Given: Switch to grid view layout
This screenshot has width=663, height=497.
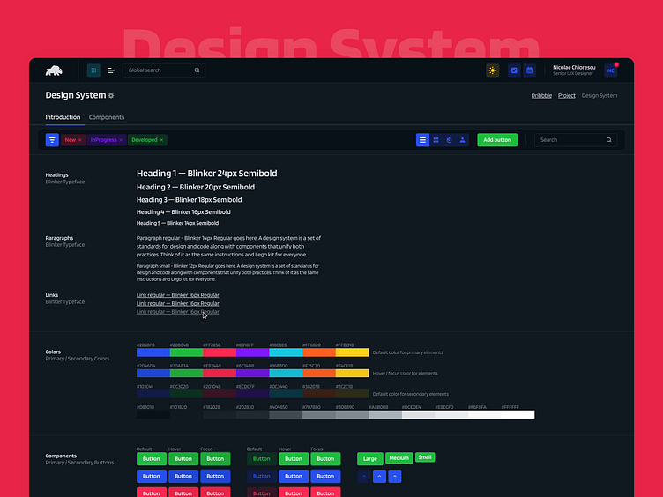Looking at the screenshot, I should click(436, 140).
